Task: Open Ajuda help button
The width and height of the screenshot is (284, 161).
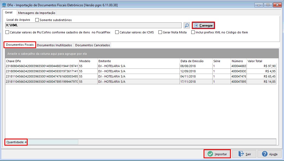Action: pos(269,154)
